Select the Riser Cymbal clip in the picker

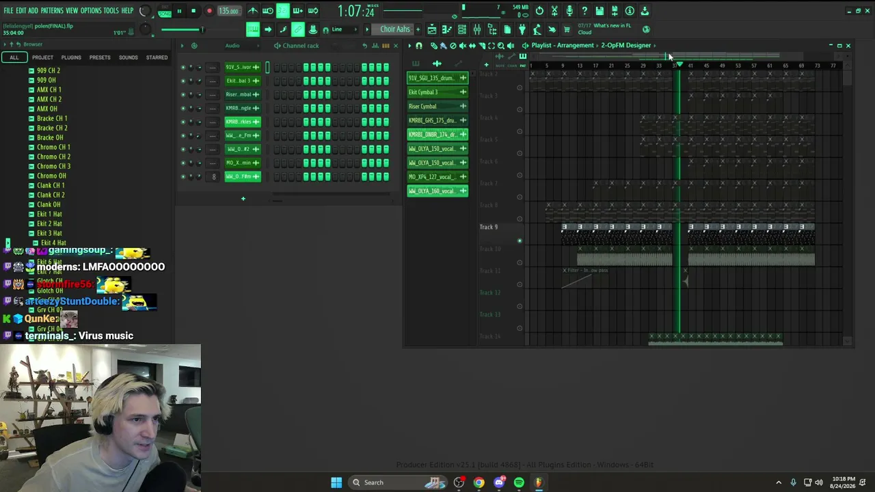437,107
